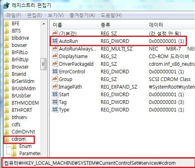The height and width of the screenshot is (168, 195).
Task: Select the BrSerWdm key
Action: tap(23, 81)
